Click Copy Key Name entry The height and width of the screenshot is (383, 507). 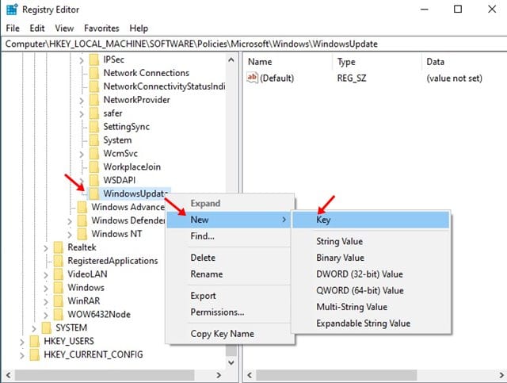click(222, 334)
